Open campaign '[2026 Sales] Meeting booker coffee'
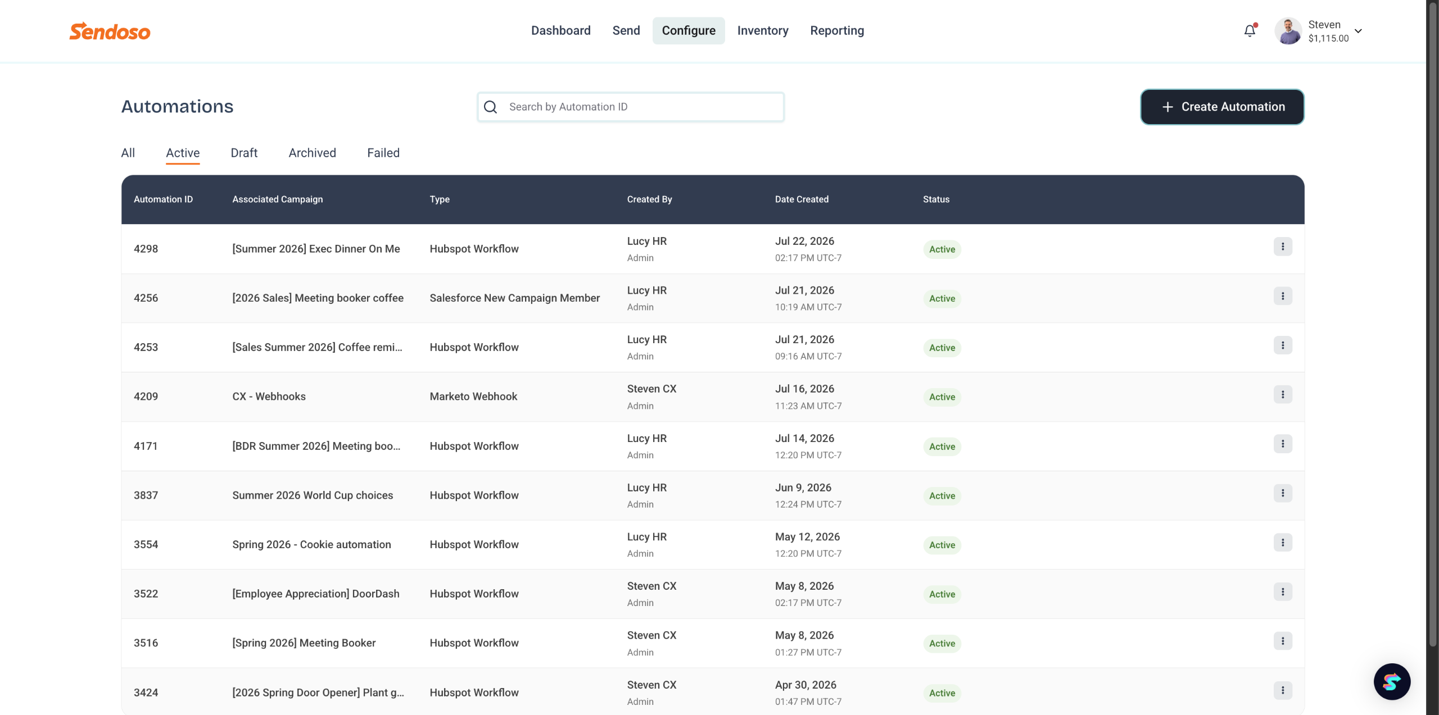The width and height of the screenshot is (1439, 715). click(318, 298)
